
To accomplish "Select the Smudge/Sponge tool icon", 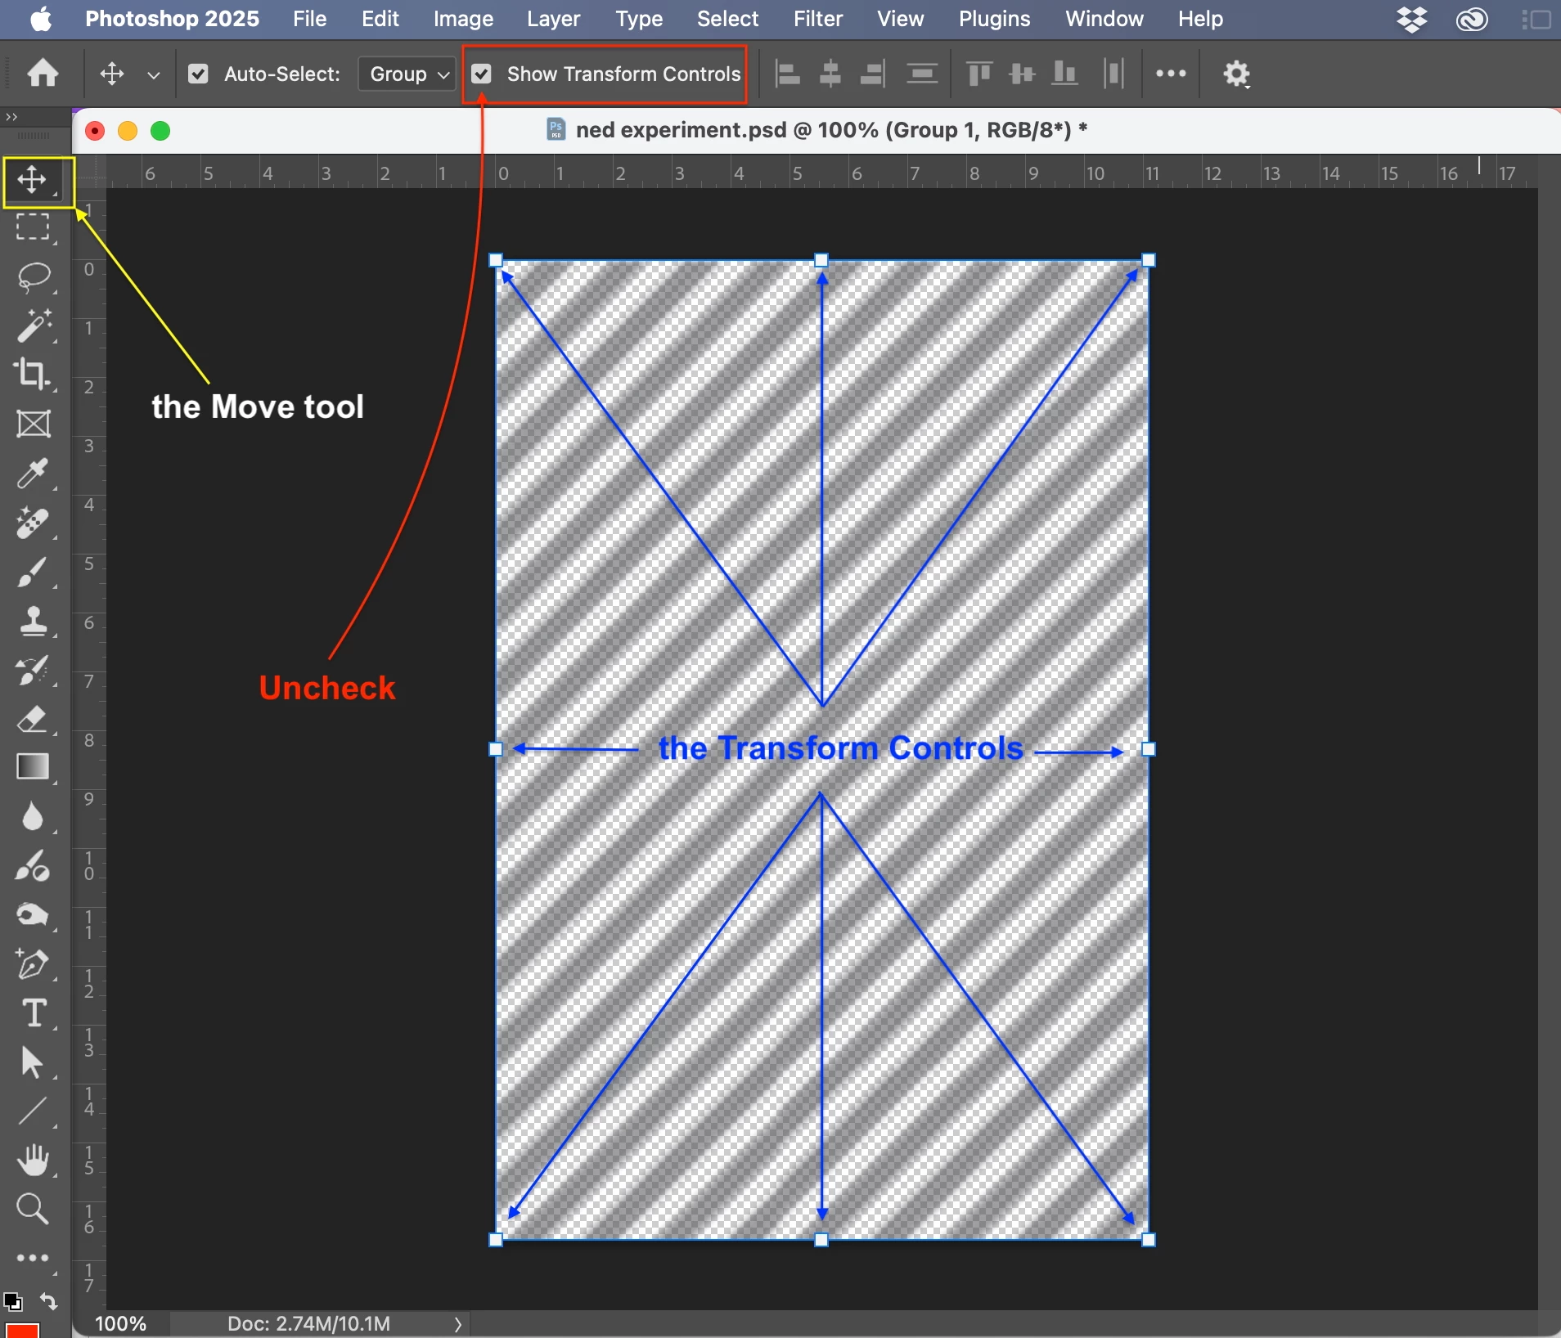I will click(x=33, y=914).
